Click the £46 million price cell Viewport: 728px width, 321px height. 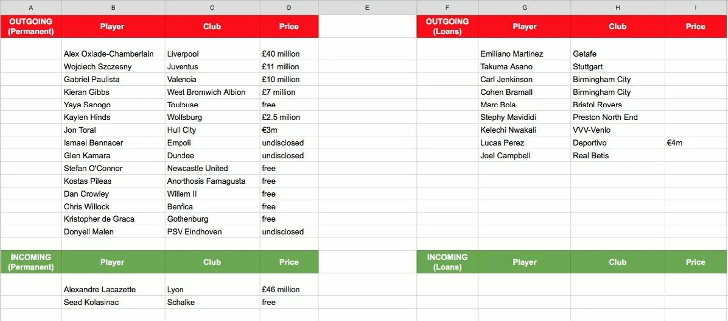(x=281, y=289)
